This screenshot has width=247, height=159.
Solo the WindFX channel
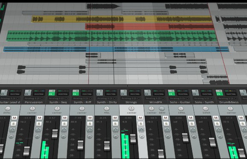(166, 124)
